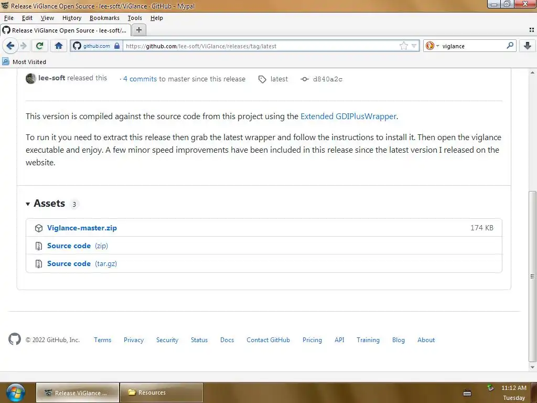Go back with the back arrow button
The width and height of the screenshot is (537, 403).
pos(10,46)
